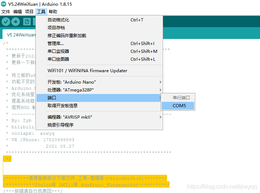Select 自动格式化 from the tools menu

[x=99, y=20]
